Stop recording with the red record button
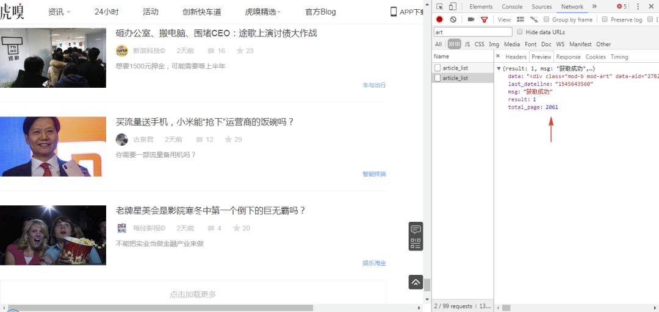 pyautogui.click(x=439, y=19)
